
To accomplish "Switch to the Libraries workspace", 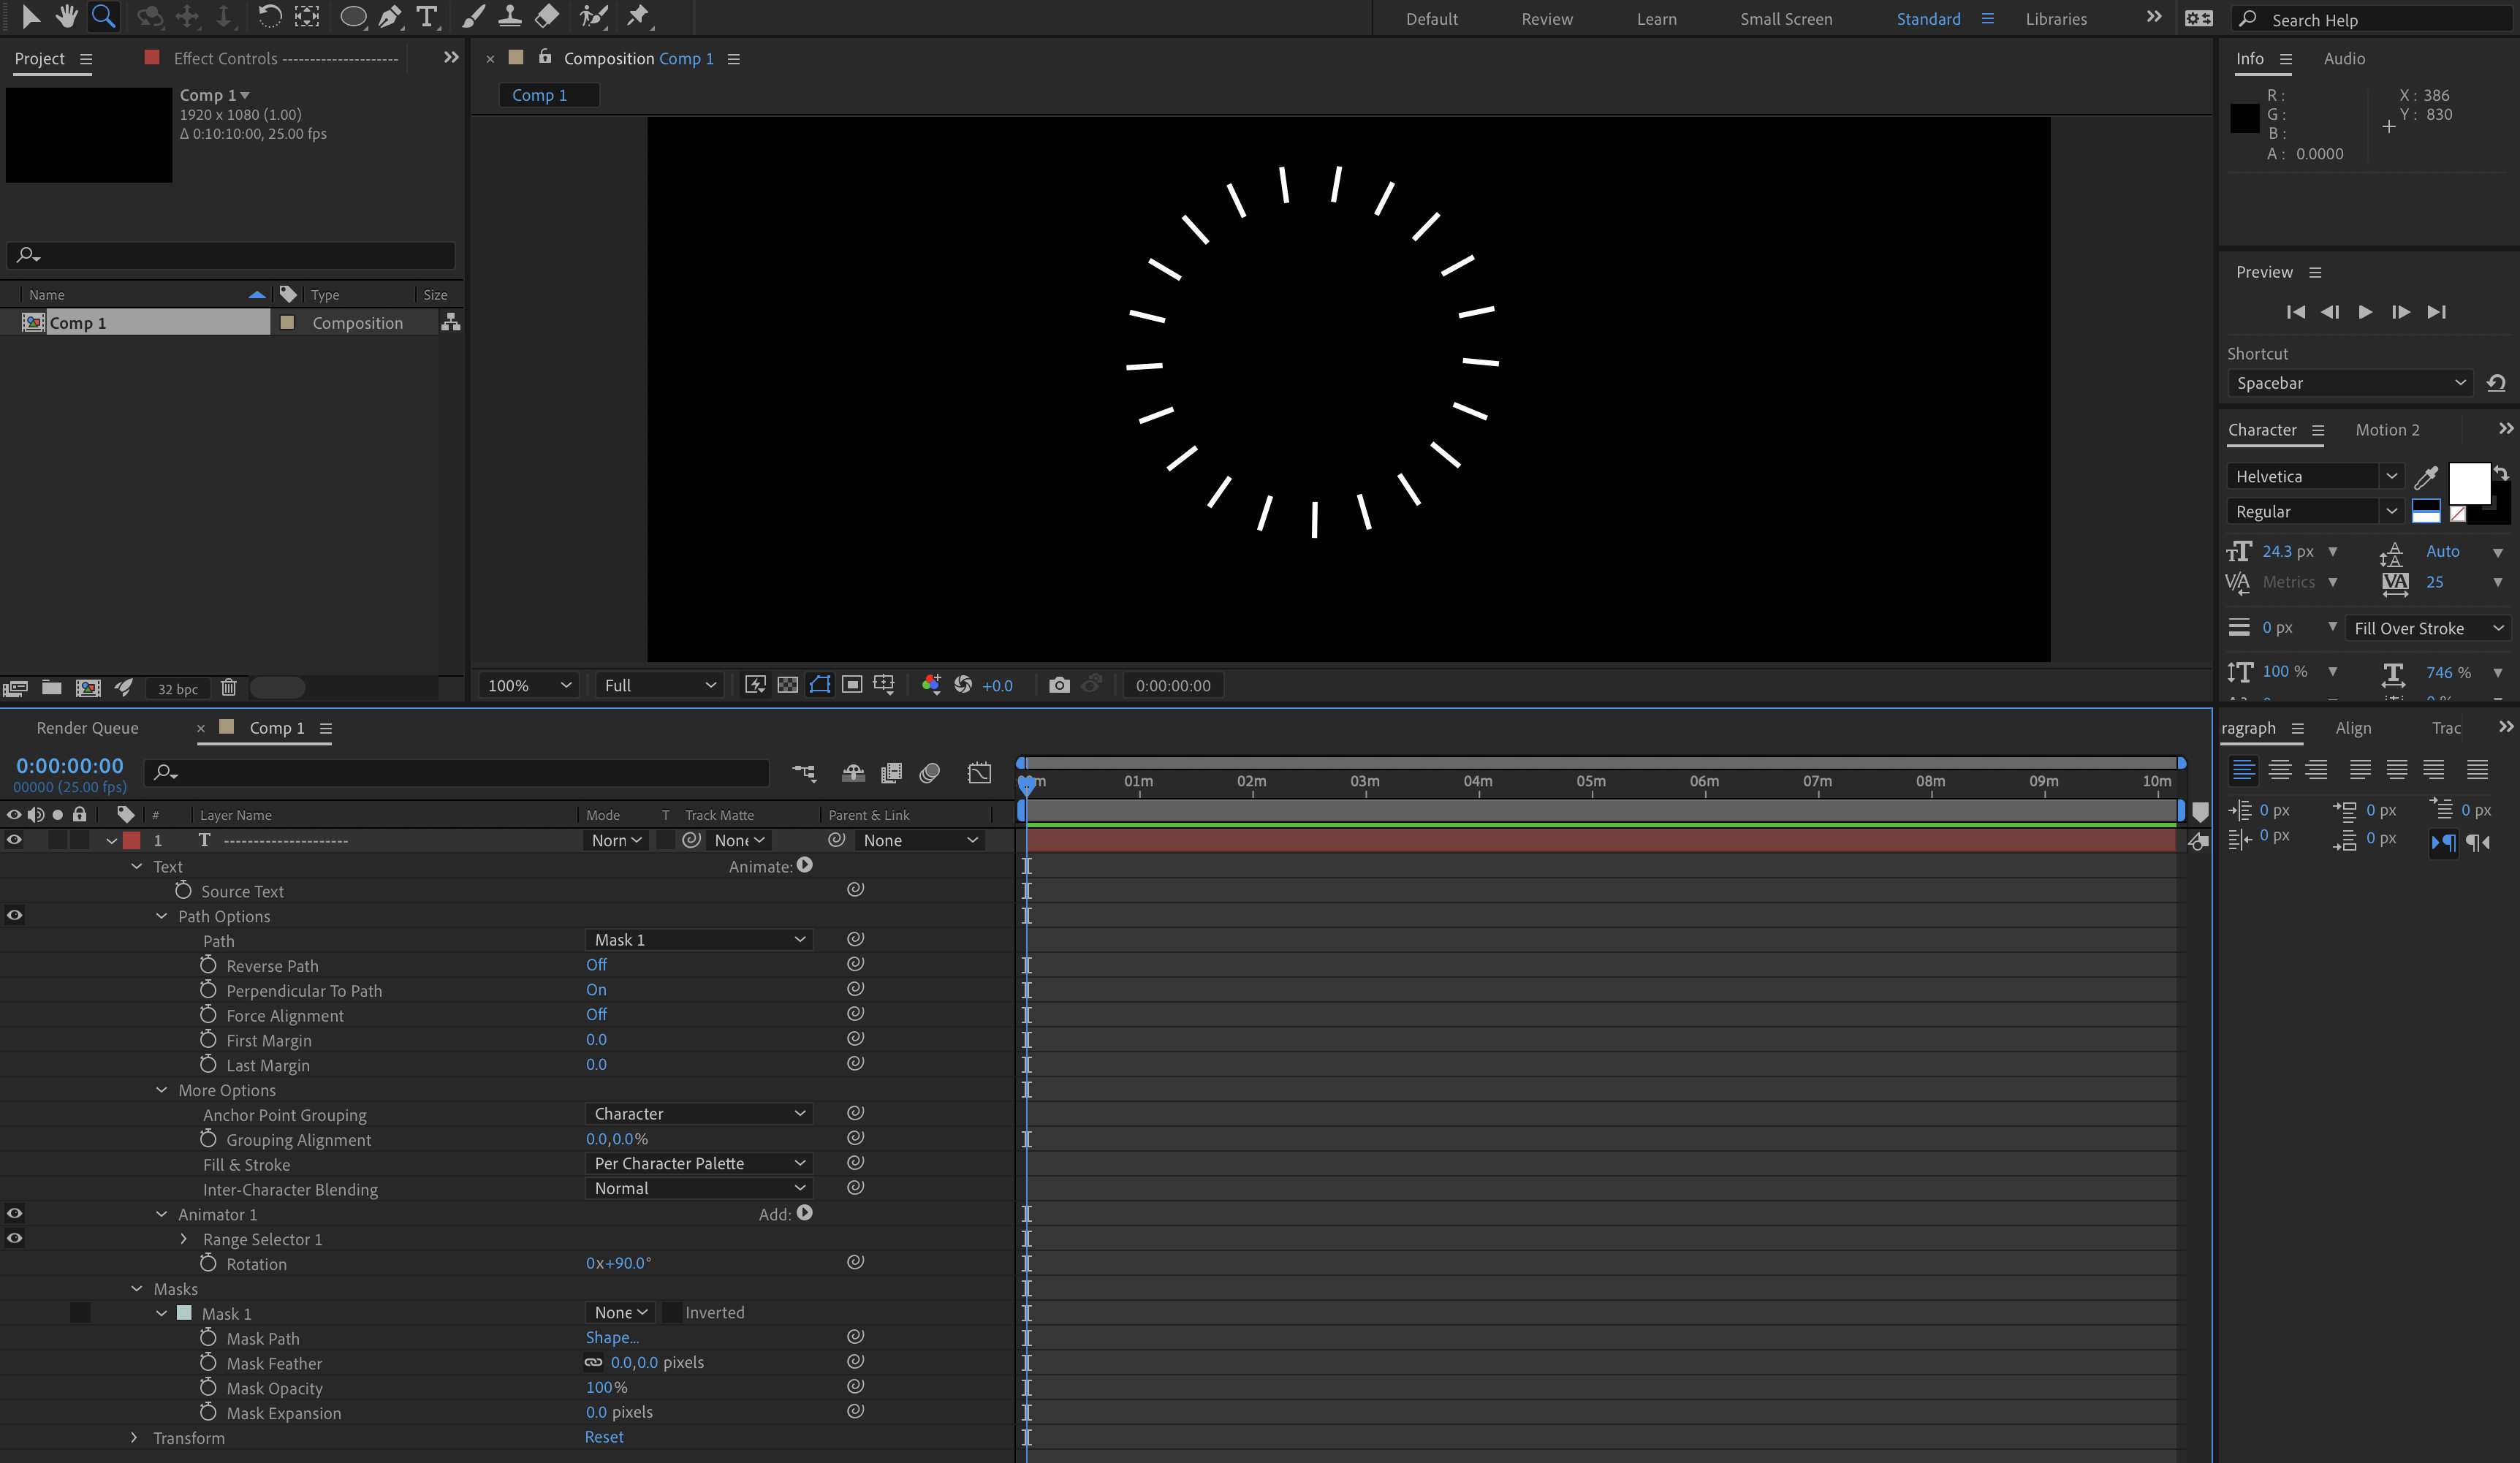I will pos(2055,19).
